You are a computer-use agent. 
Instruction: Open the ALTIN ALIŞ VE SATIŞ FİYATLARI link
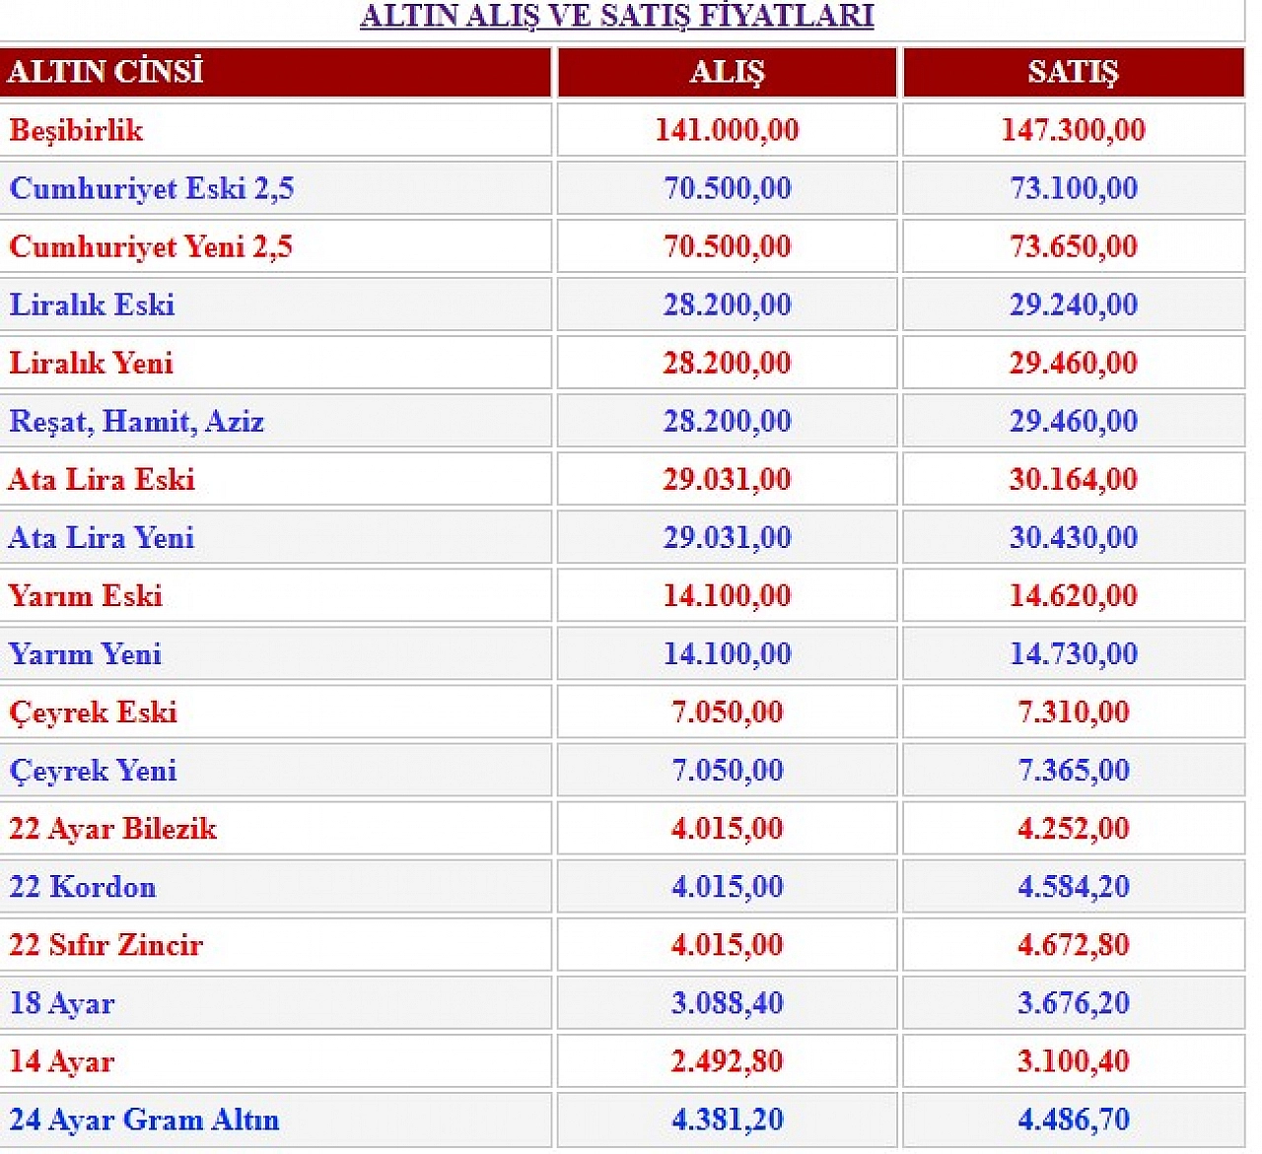coord(617,16)
